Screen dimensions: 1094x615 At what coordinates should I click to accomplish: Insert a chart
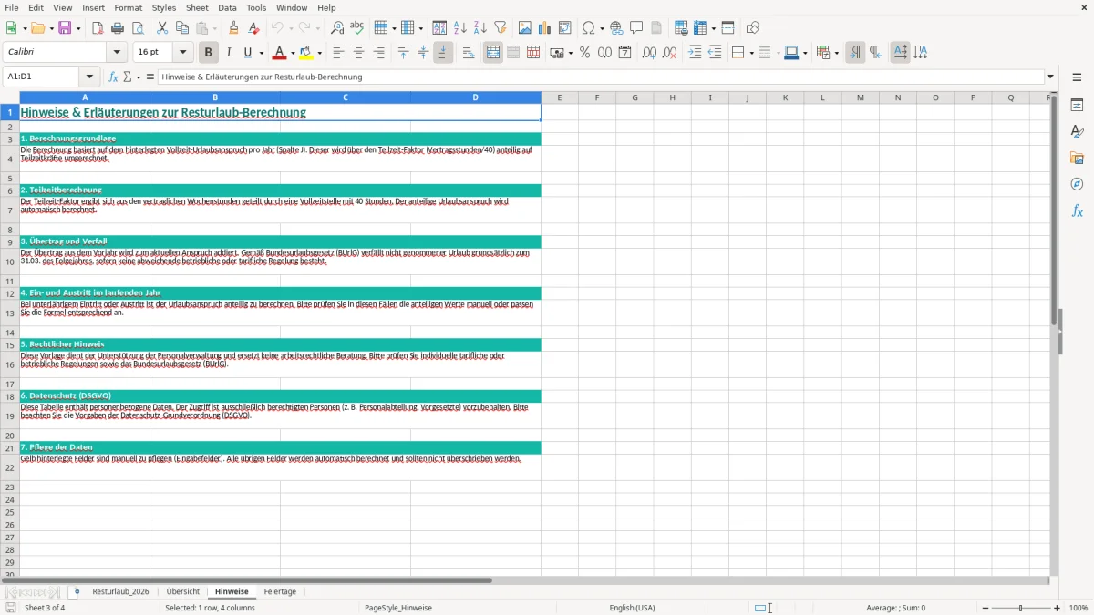coord(545,28)
